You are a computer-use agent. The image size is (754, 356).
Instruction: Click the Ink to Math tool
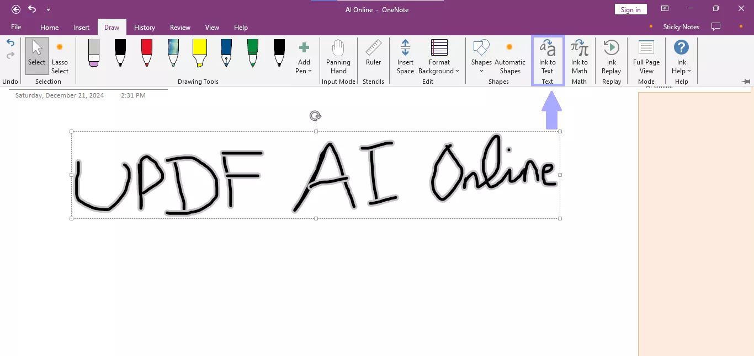[x=580, y=58]
